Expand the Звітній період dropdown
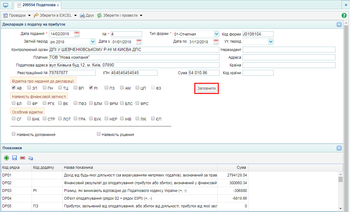This screenshot has height=212, width=350. point(93,42)
